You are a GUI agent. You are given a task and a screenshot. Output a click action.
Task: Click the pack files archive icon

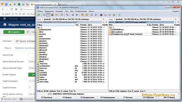82,15
